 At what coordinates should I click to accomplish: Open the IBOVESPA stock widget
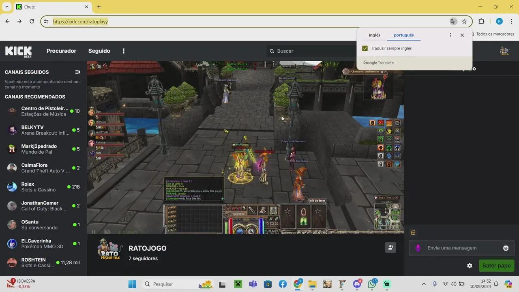click(21, 284)
